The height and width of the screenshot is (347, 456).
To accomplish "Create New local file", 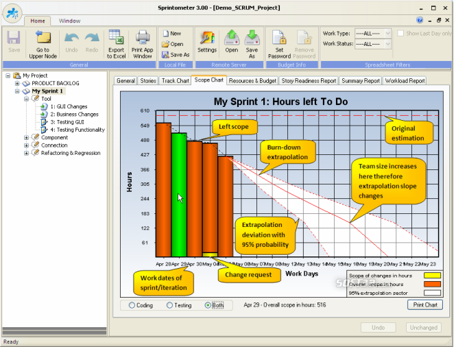I will tap(172, 34).
